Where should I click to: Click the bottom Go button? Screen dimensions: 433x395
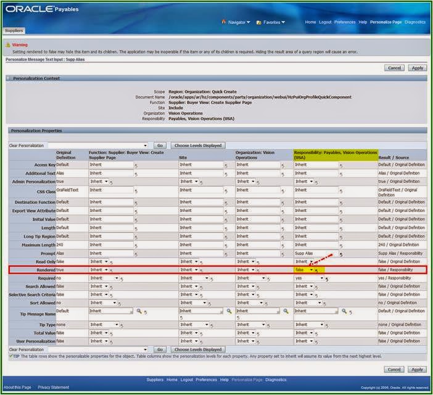(160, 349)
